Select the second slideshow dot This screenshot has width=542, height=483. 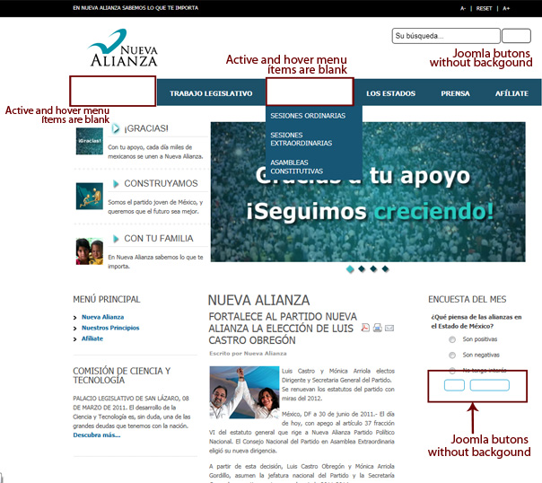tap(362, 269)
